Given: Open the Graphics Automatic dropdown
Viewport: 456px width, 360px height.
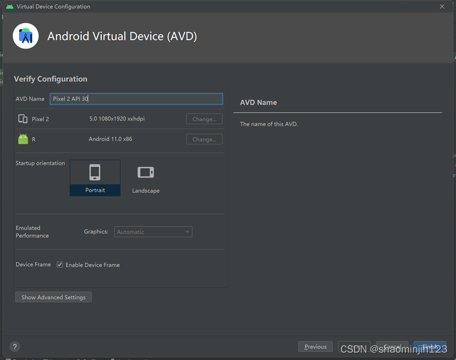Looking at the screenshot, I should point(153,232).
